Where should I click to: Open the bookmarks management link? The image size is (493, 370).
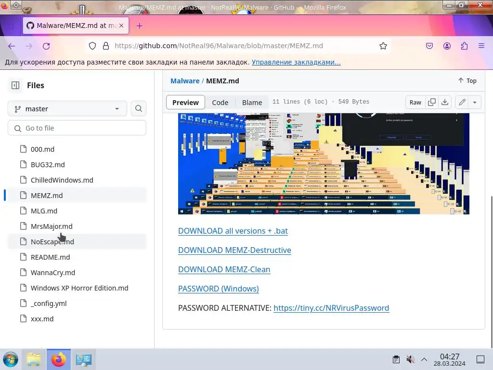[x=296, y=62]
